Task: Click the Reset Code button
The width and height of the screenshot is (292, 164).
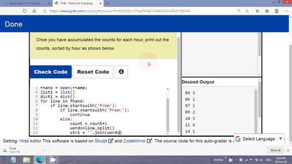Action: point(93,72)
